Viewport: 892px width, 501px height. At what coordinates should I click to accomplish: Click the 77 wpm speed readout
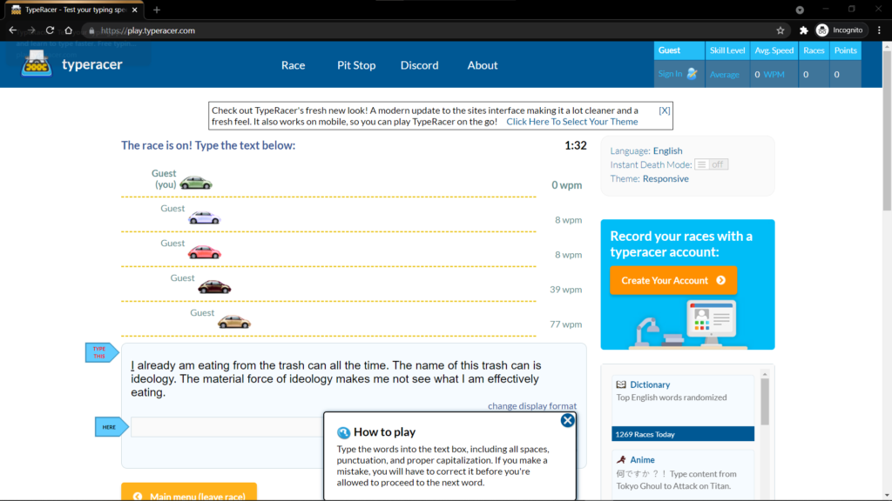(565, 324)
